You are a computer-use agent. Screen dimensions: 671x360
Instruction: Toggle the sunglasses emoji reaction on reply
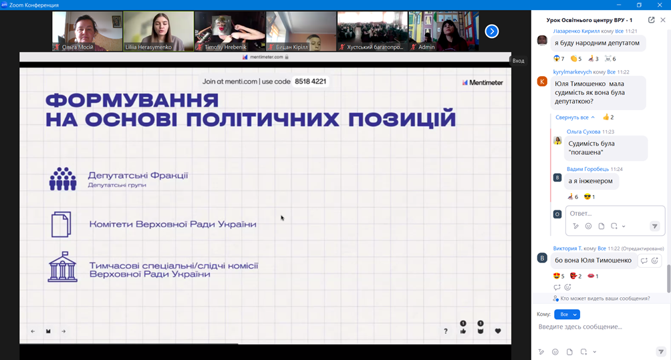589,197
